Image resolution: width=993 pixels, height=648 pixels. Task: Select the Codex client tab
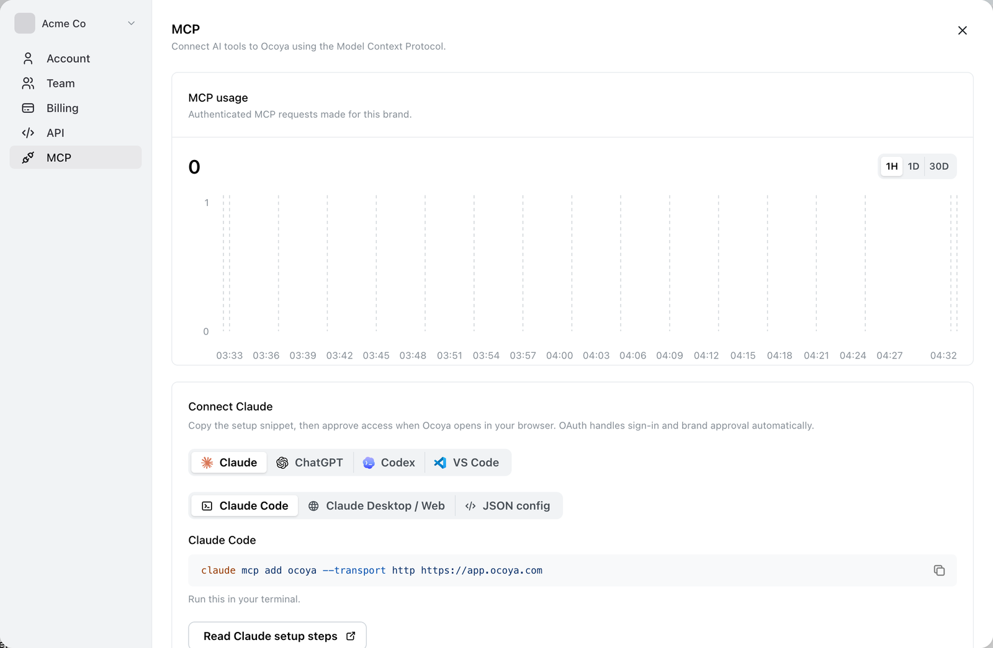click(389, 463)
